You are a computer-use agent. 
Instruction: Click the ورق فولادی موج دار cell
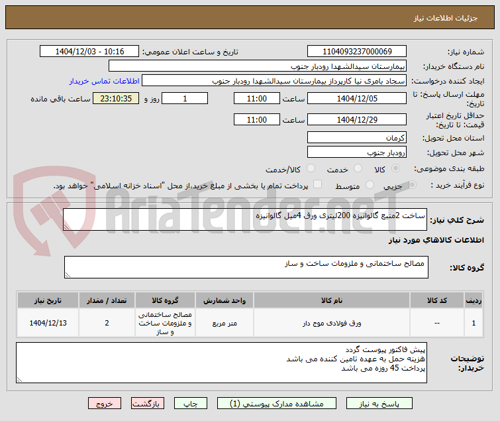coord(332,323)
